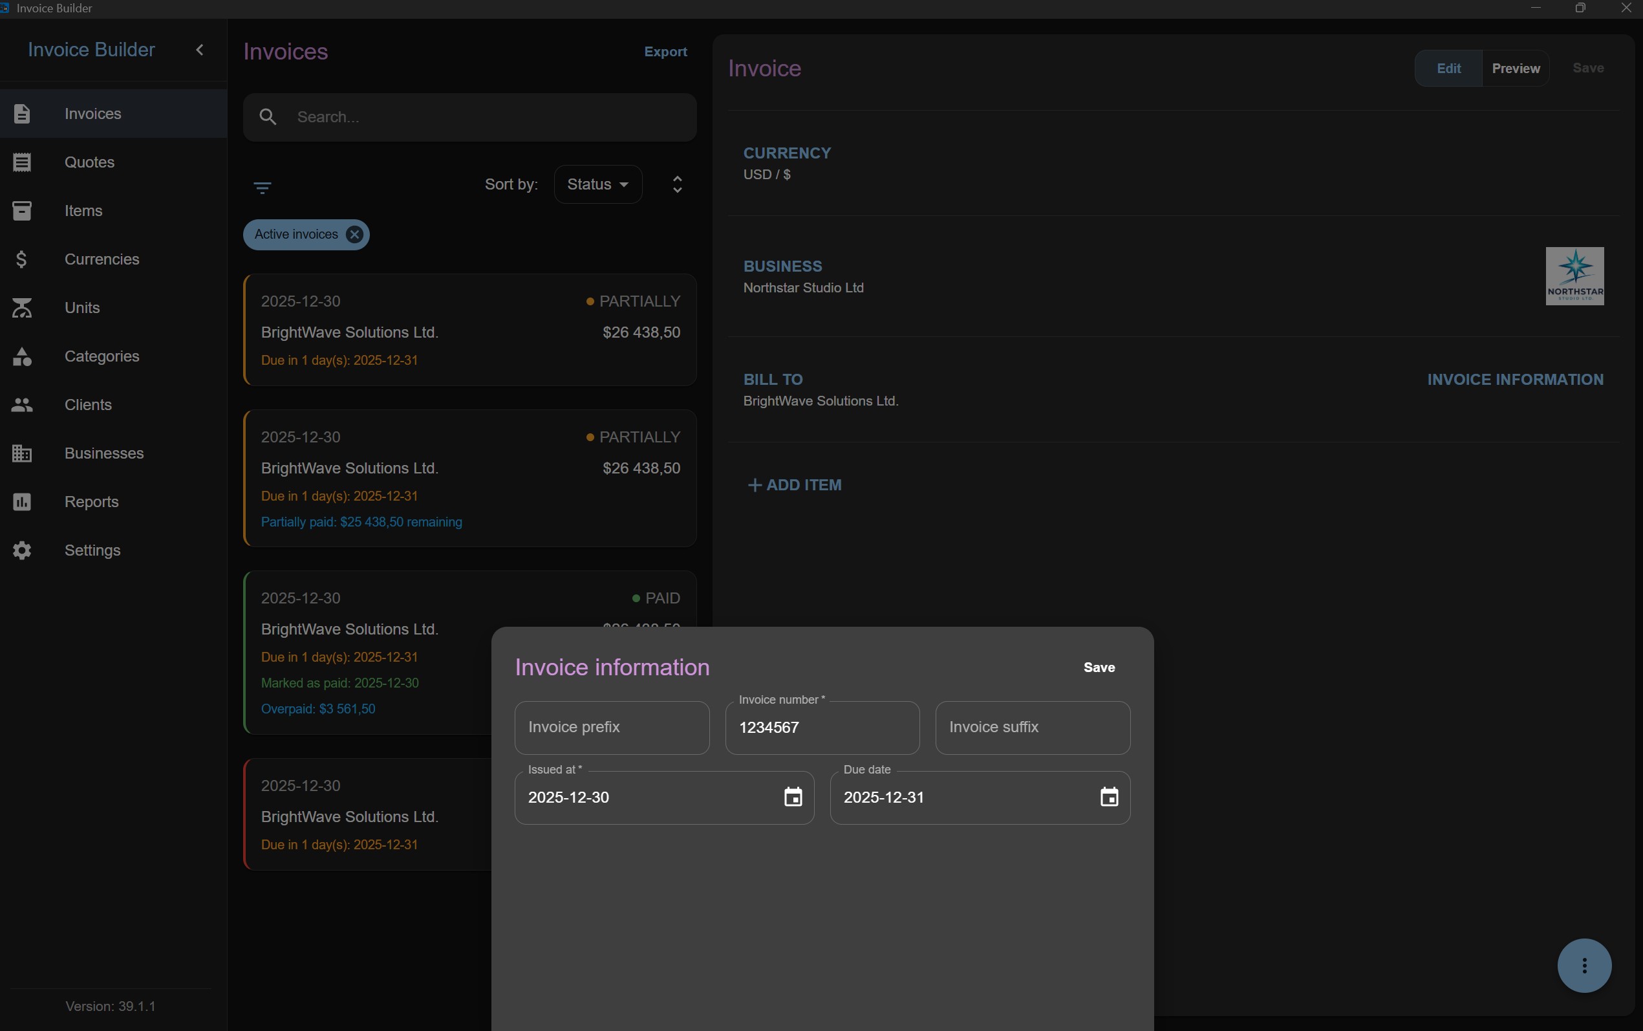Open the three-dot floating action button
The image size is (1643, 1031).
click(x=1584, y=966)
